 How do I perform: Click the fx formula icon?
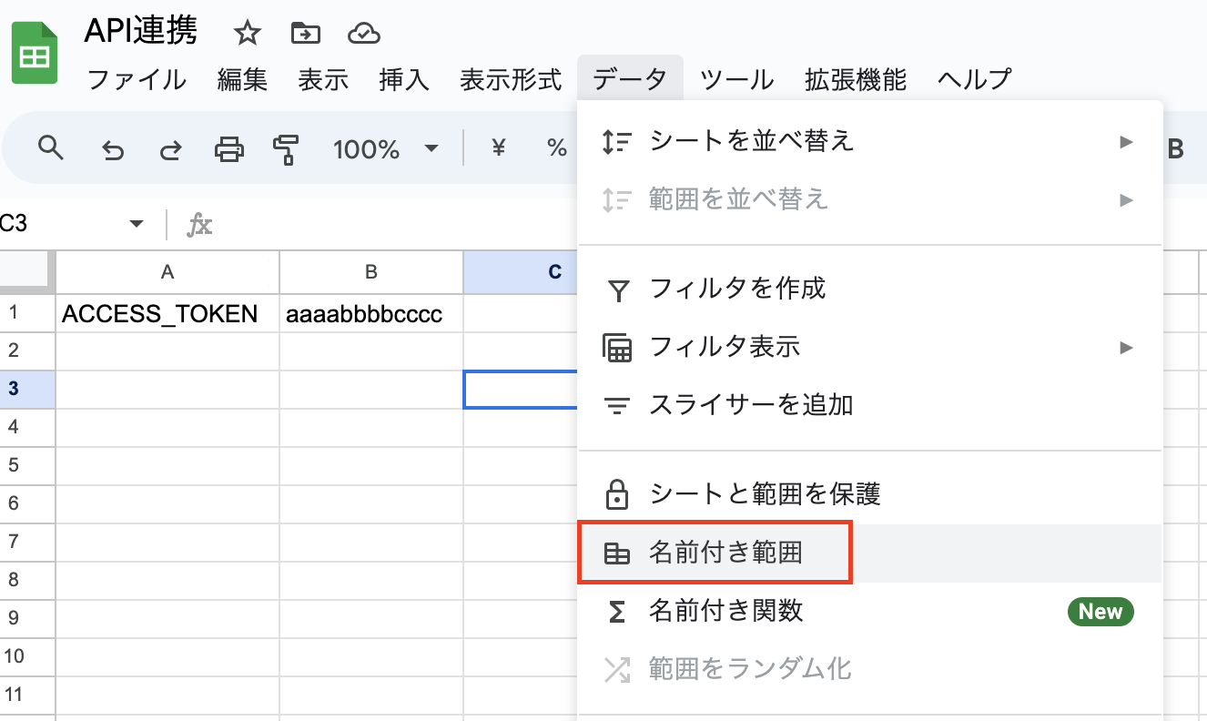point(199,224)
